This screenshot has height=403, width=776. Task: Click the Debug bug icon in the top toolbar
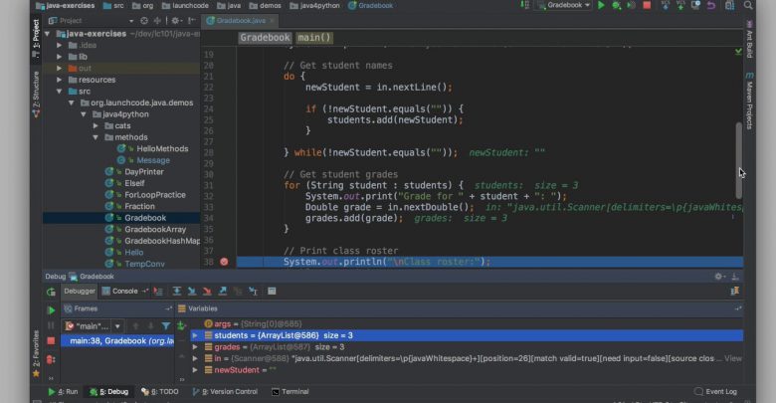pos(616,5)
